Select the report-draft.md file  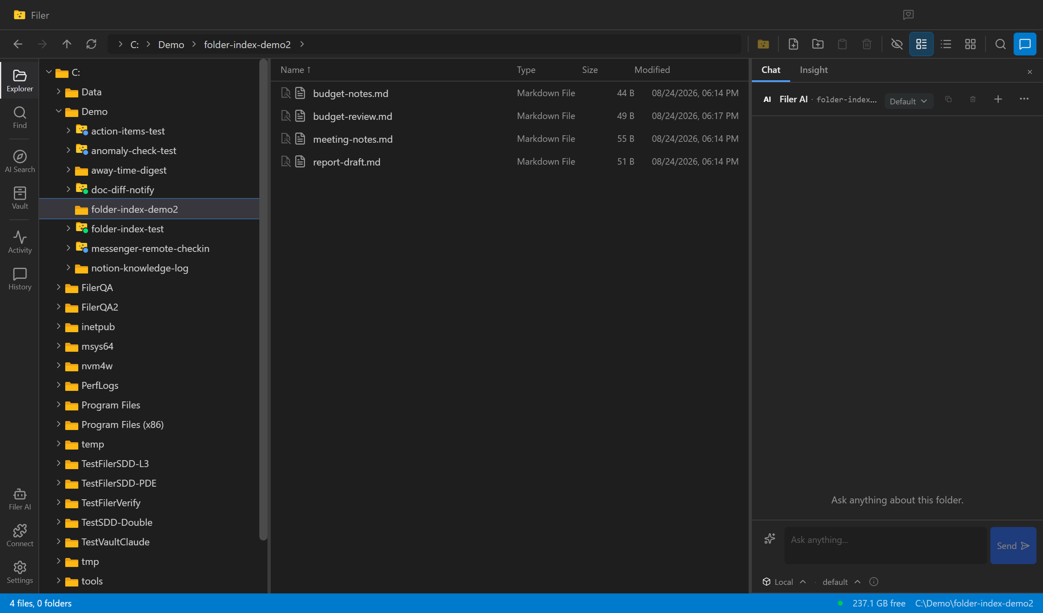coord(509,162)
